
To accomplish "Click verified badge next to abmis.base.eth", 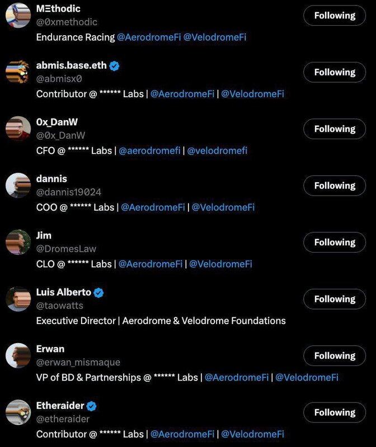I will pyautogui.click(x=115, y=66).
